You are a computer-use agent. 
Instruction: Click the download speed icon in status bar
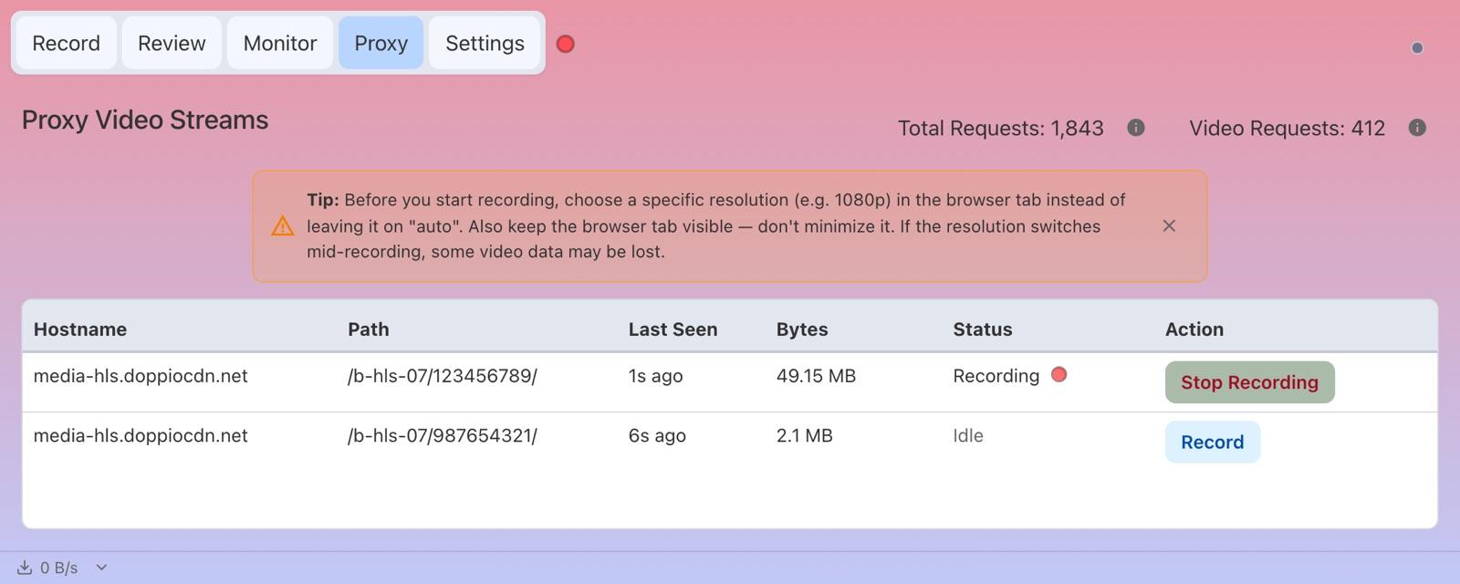coord(25,568)
